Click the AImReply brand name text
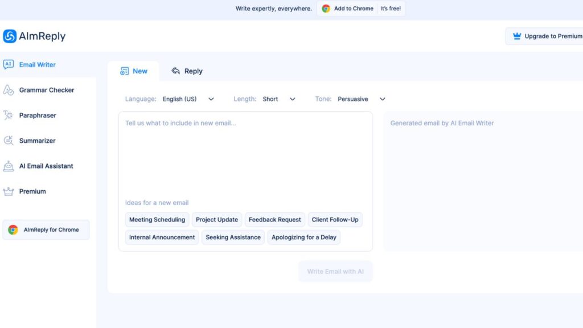The image size is (583, 328). pos(42,36)
